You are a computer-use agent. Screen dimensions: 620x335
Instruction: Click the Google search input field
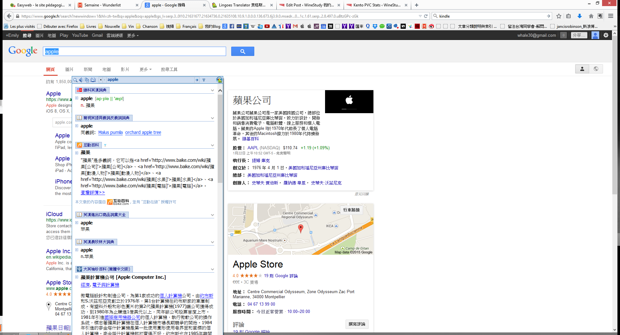pos(135,51)
